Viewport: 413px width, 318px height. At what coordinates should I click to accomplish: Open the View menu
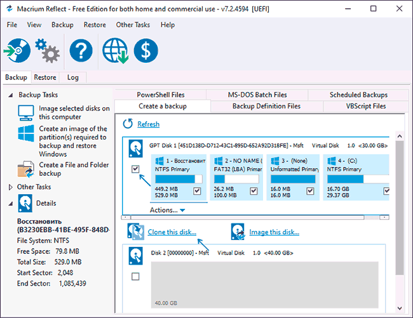(34, 25)
